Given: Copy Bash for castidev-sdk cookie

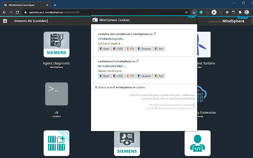Looking at the screenshot, I should point(104,49).
